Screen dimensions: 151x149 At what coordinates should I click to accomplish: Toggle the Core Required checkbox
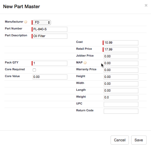34,70
